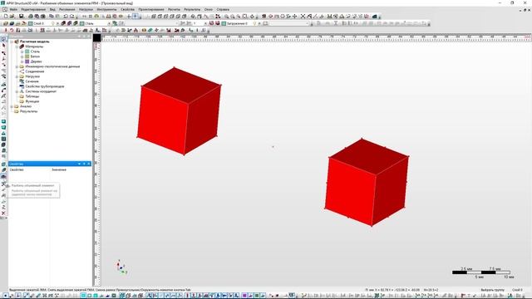Click the Сталь color swatch in tree
The image size is (532, 299).
[27, 51]
